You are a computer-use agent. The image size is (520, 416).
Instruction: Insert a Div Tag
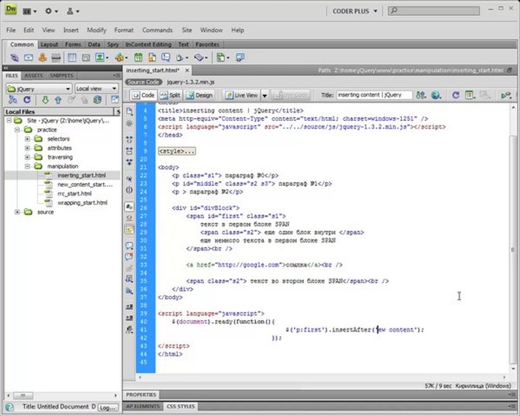pos(86,58)
